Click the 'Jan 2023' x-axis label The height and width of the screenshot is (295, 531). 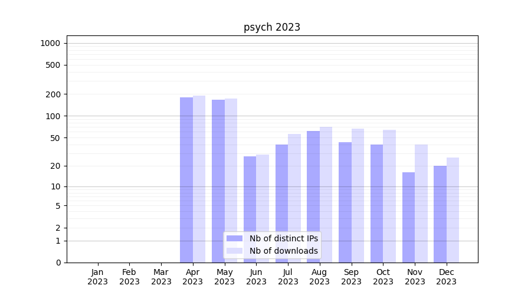pos(98,277)
